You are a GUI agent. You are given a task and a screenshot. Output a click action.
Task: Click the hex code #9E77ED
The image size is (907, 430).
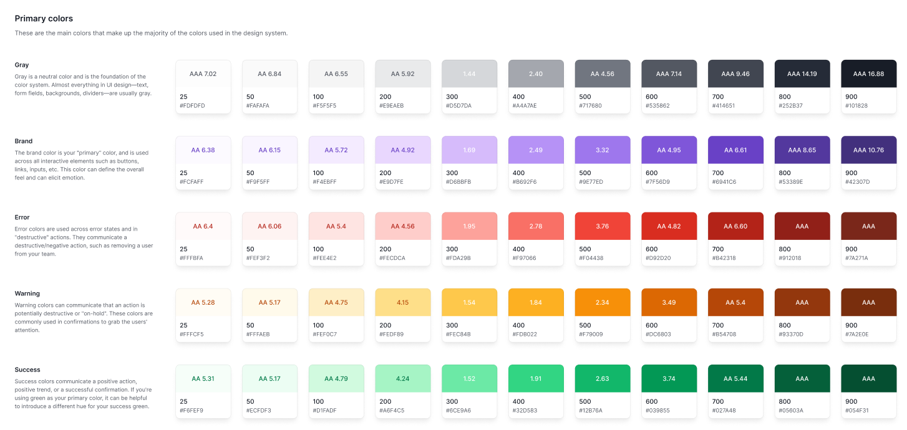click(x=591, y=182)
